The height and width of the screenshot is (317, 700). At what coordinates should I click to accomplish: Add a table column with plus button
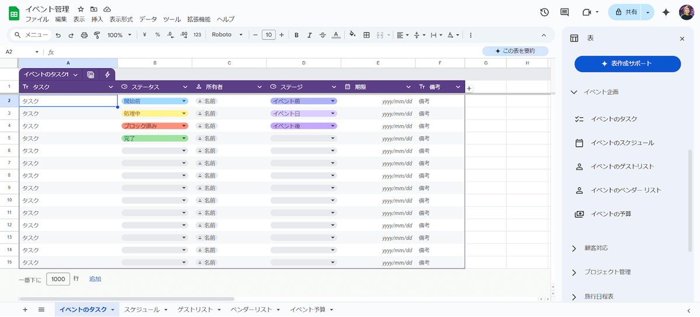[469, 88]
